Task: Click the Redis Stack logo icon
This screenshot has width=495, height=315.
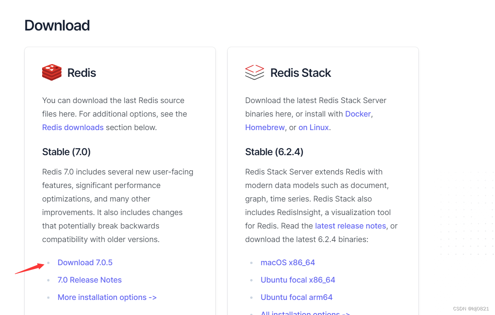Action: click(x=254, y=72)
